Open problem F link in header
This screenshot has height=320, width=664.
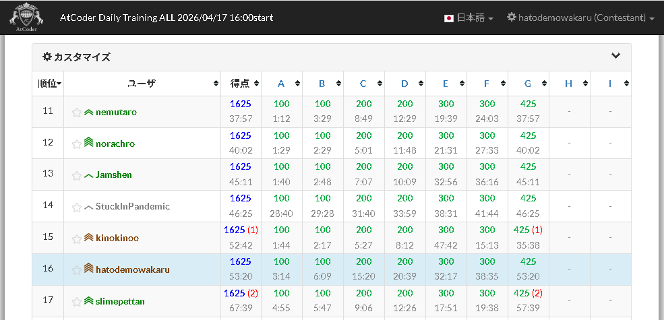[x=487, y=84]
